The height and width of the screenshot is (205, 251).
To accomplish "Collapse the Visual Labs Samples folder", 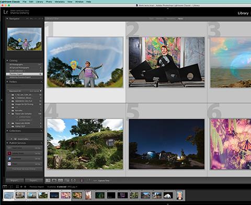I will [x=9, y=113].
